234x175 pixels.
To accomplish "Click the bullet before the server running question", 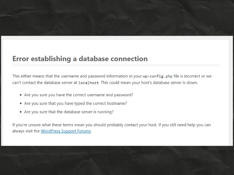I will (x=21, y=112).
